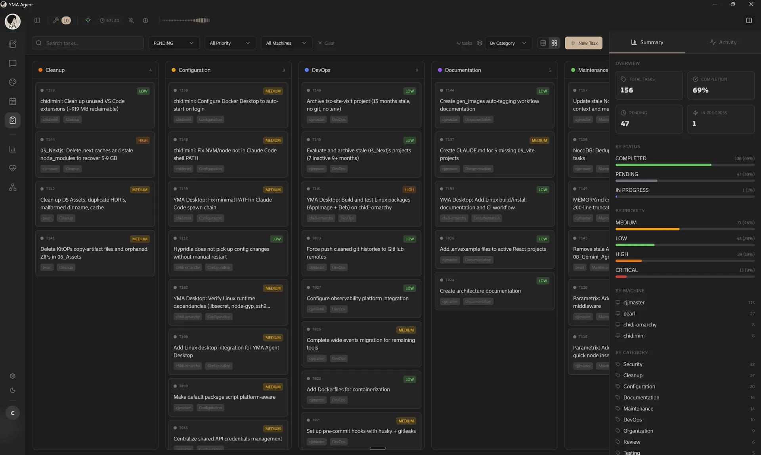Check the Wi-Fi connection status indicator
The height and width of the screenshot is (455, 761).
[x=88, y=20]
